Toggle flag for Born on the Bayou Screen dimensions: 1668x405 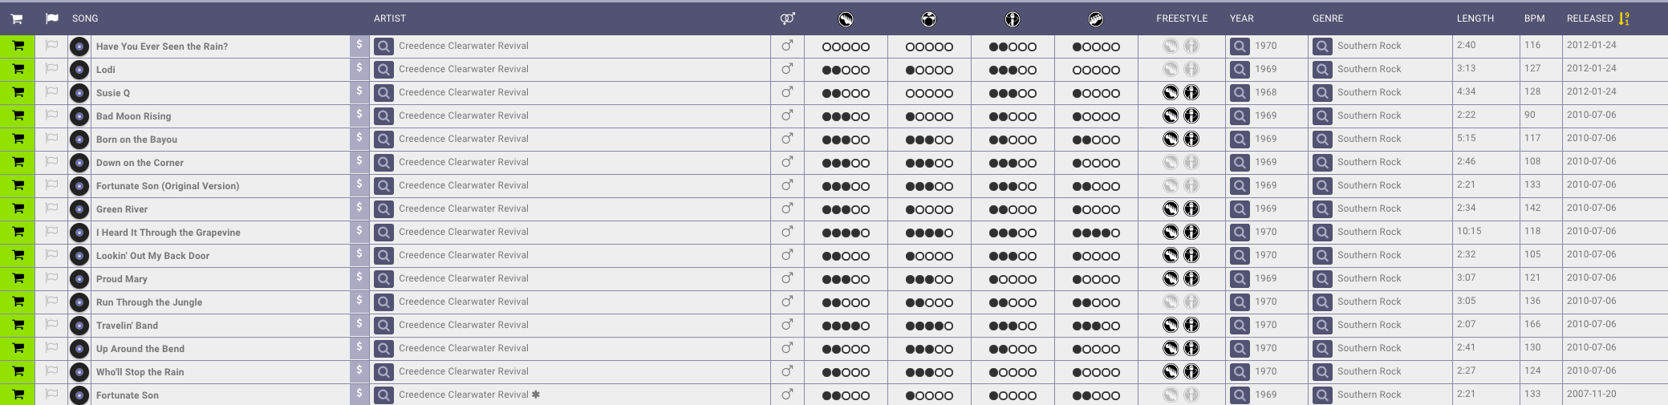(51, 139)
